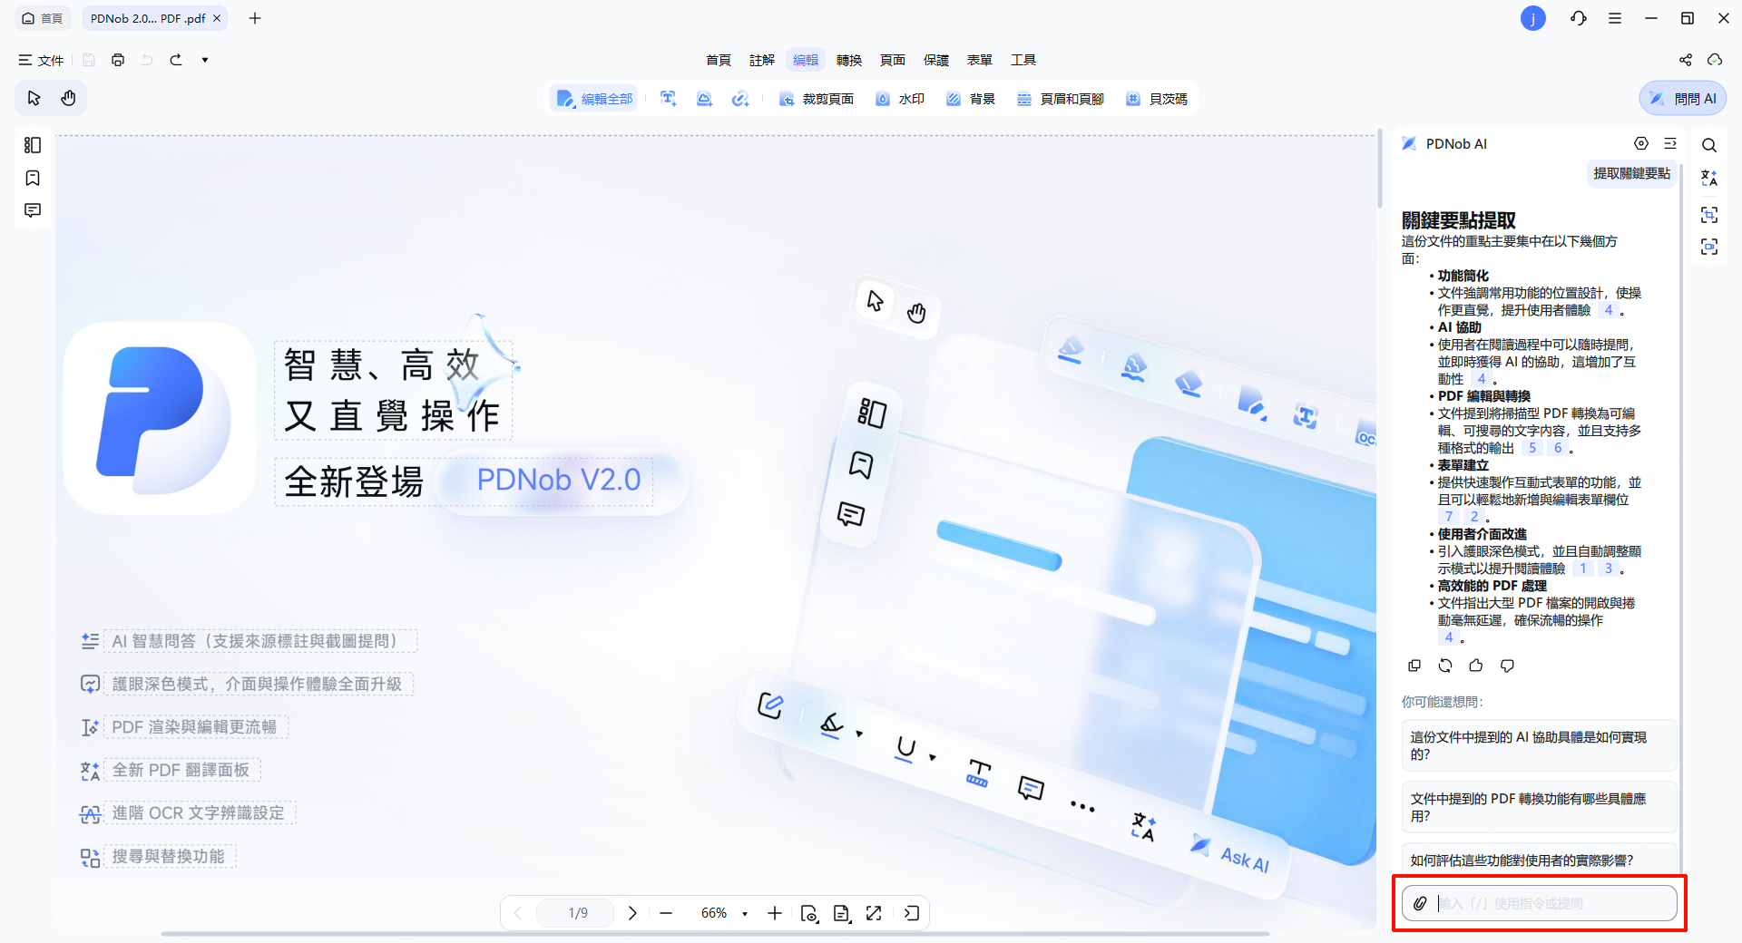Open the view mode eye dropdown in bottom bar
Viewport: 1742px width, 943px height.
[809, 913]
